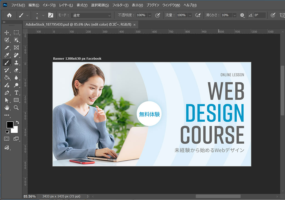Select the Move tool

[x=7, y=32]
